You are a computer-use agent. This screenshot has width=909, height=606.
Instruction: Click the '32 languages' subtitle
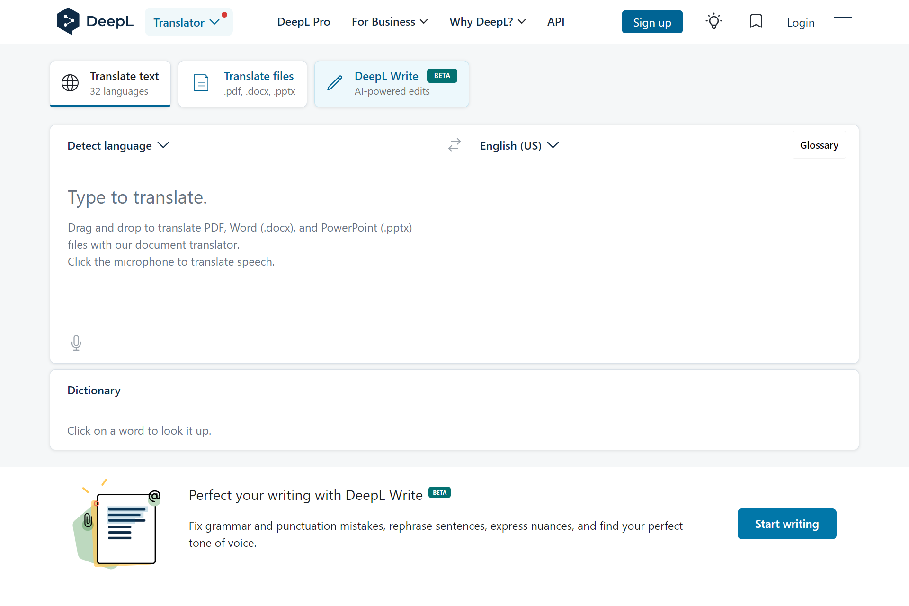[119, 91]
